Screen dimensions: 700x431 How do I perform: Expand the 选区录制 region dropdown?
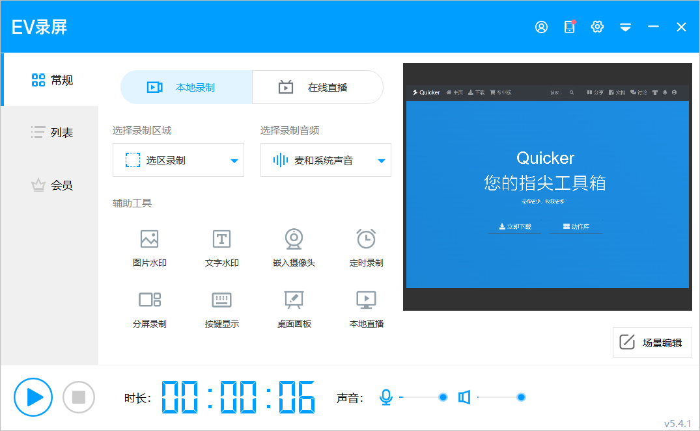point(178,160)
